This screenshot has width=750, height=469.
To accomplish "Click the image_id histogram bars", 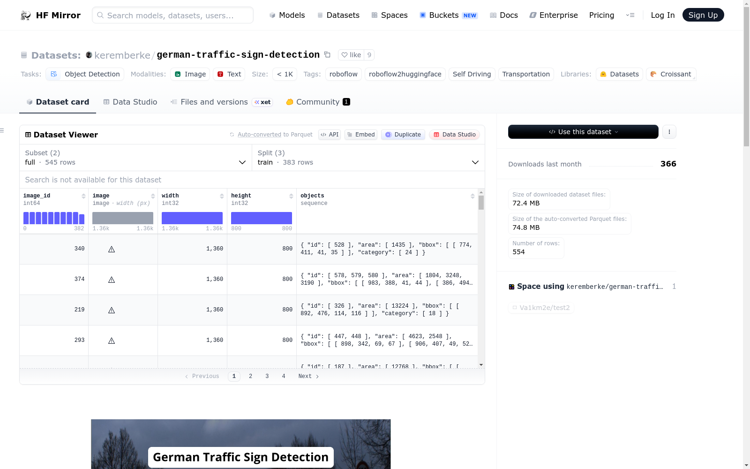I will pos(54,218).
